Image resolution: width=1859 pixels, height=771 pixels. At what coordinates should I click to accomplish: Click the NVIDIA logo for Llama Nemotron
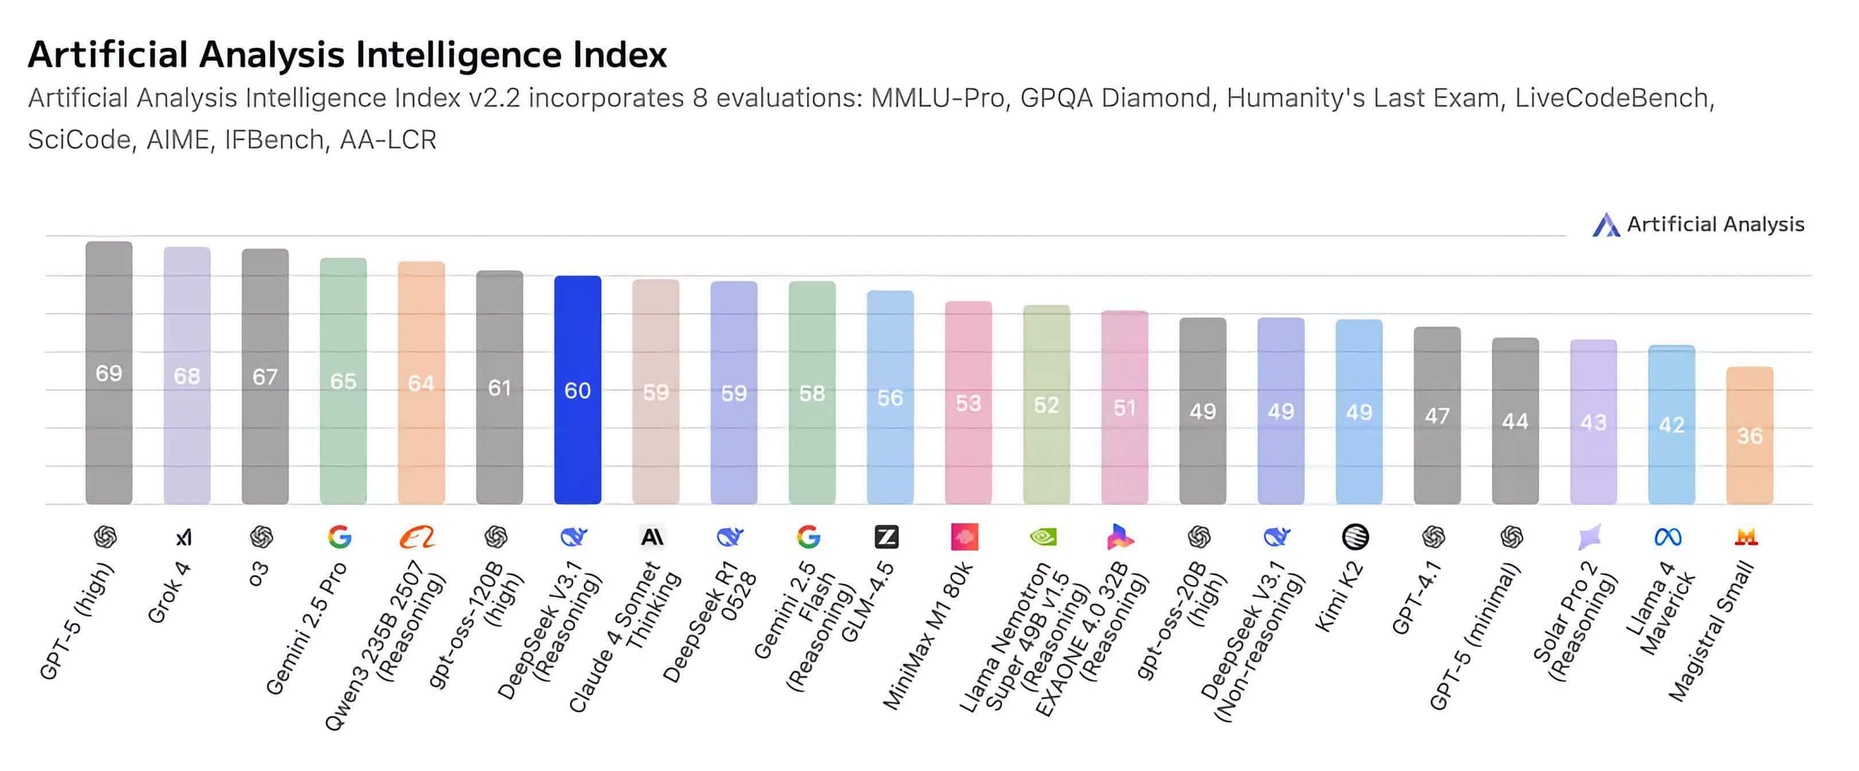[1043, 536]
